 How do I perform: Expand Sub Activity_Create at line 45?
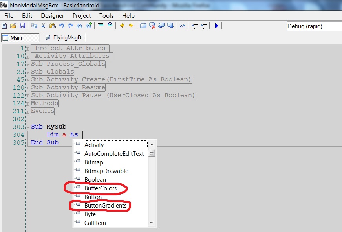tap(28, 80)
